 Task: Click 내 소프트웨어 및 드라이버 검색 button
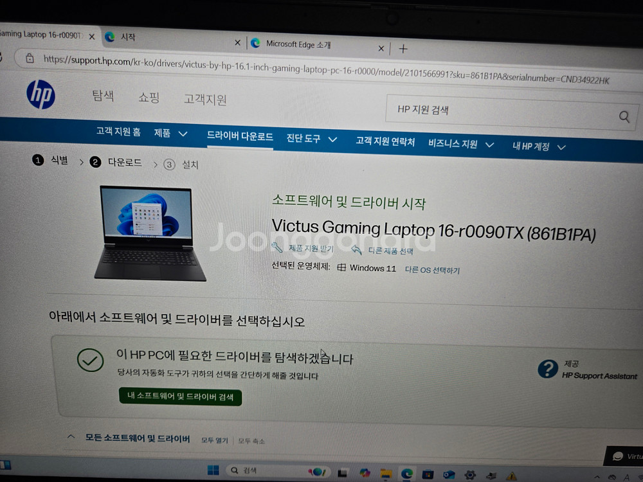tap(181, 397)
